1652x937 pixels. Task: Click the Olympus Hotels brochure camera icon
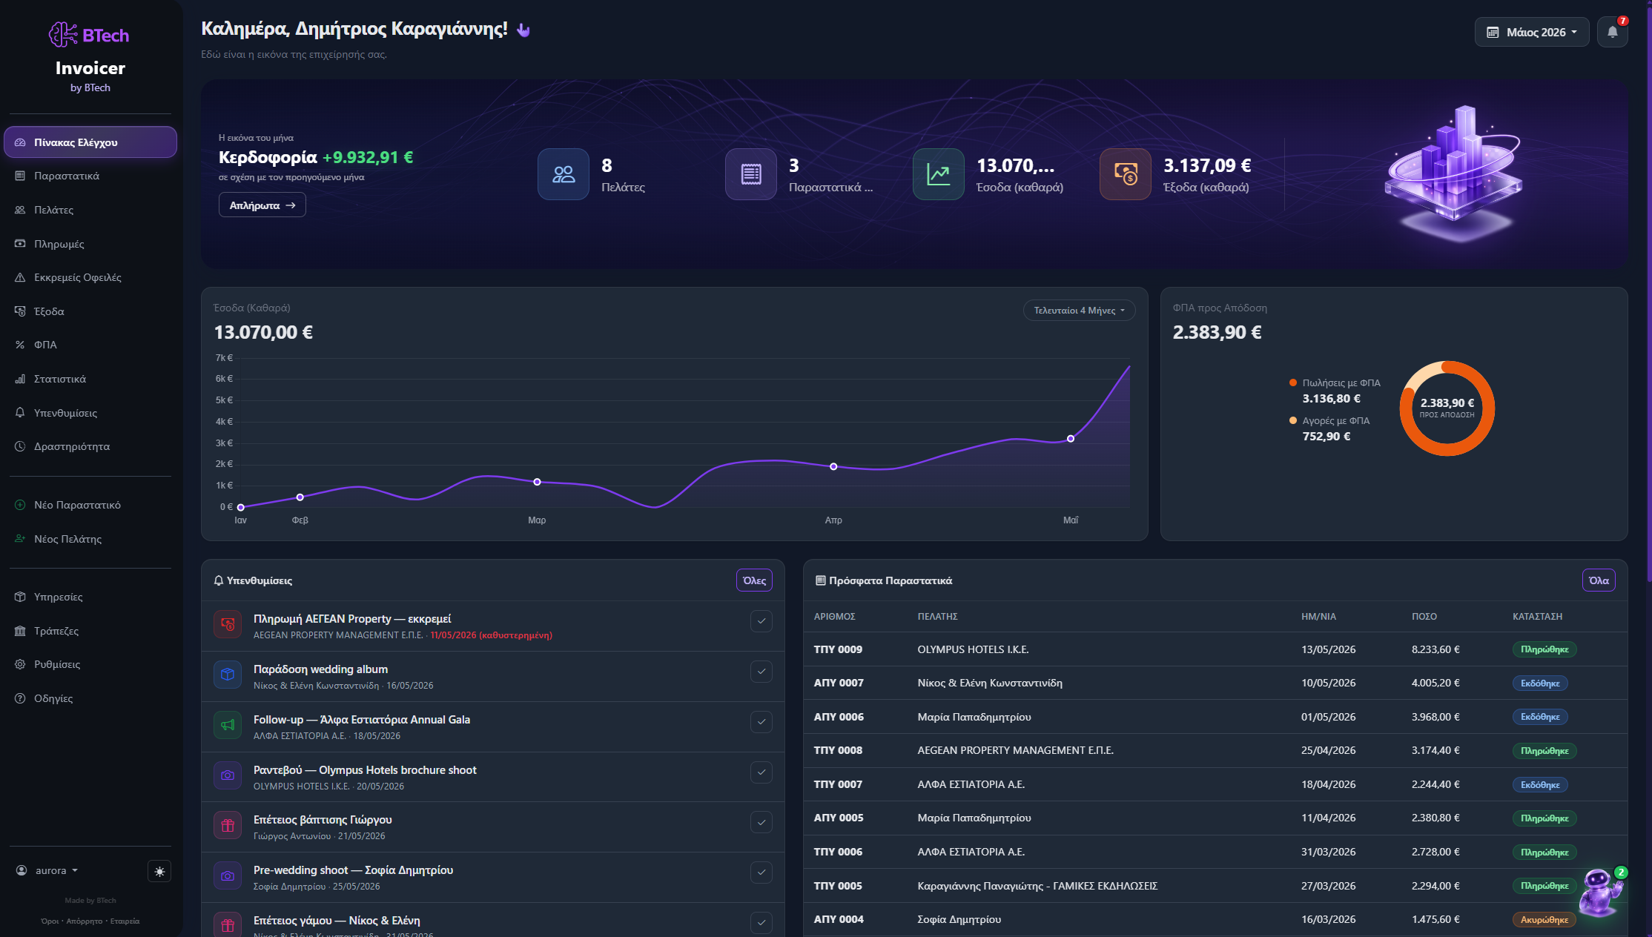coord(228,775)
